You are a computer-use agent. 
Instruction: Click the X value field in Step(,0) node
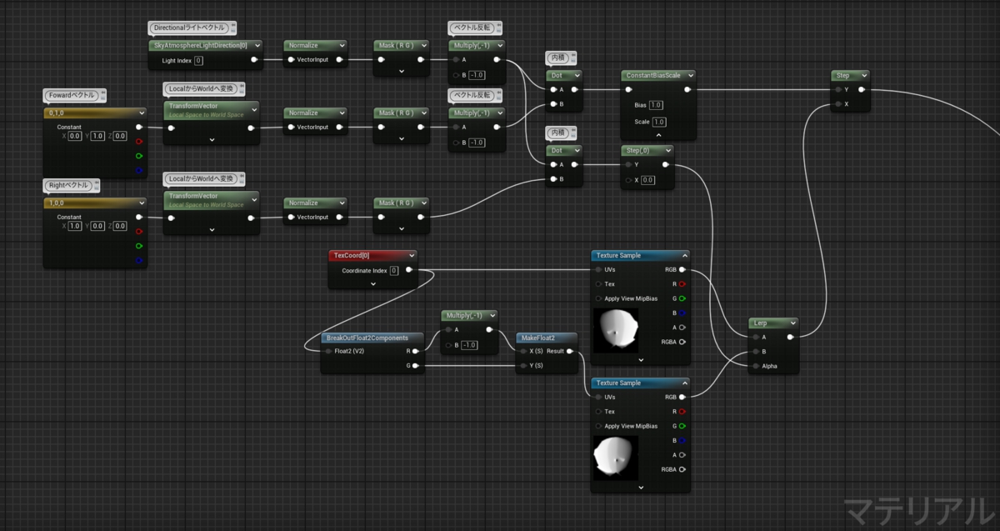(648, 180)
